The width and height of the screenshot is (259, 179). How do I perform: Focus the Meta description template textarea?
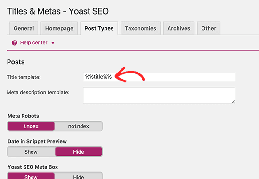[159, 95]
